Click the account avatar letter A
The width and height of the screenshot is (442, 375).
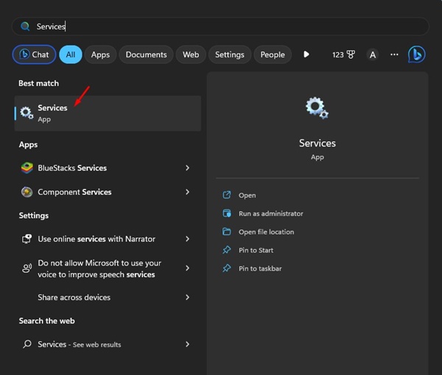(x=373, y=54)
